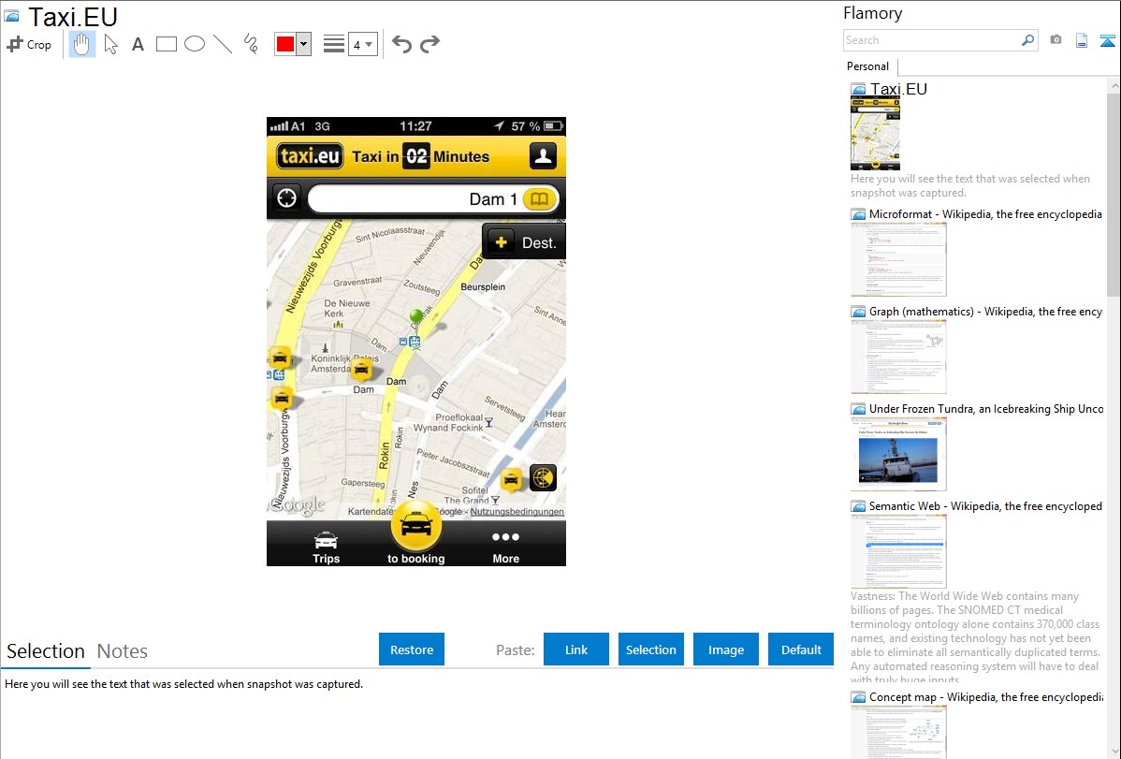Viewport: 1121px width, 759px height.
Task: Click the Trips tab in taxi app
Action: pyautogui.click(x=326, y=547)
